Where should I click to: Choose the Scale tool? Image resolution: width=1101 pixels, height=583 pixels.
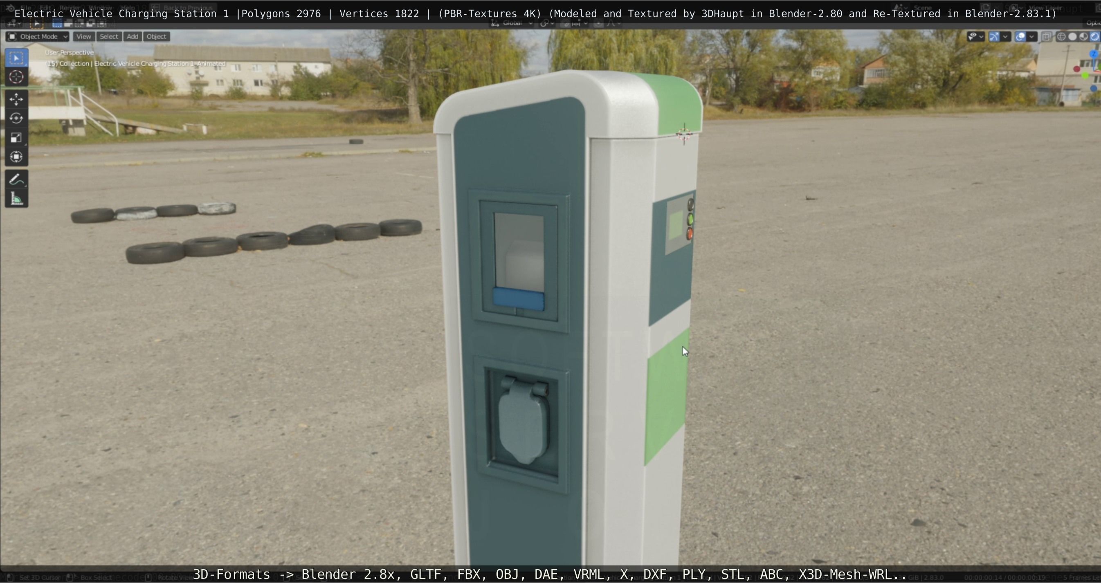16,137
